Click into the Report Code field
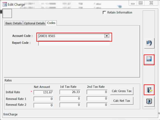This screenshot has height=120, width=160. [x=74, y=43]
